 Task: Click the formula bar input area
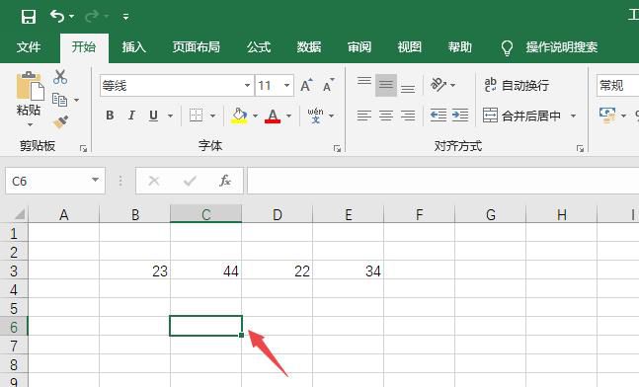coord(443,181)
